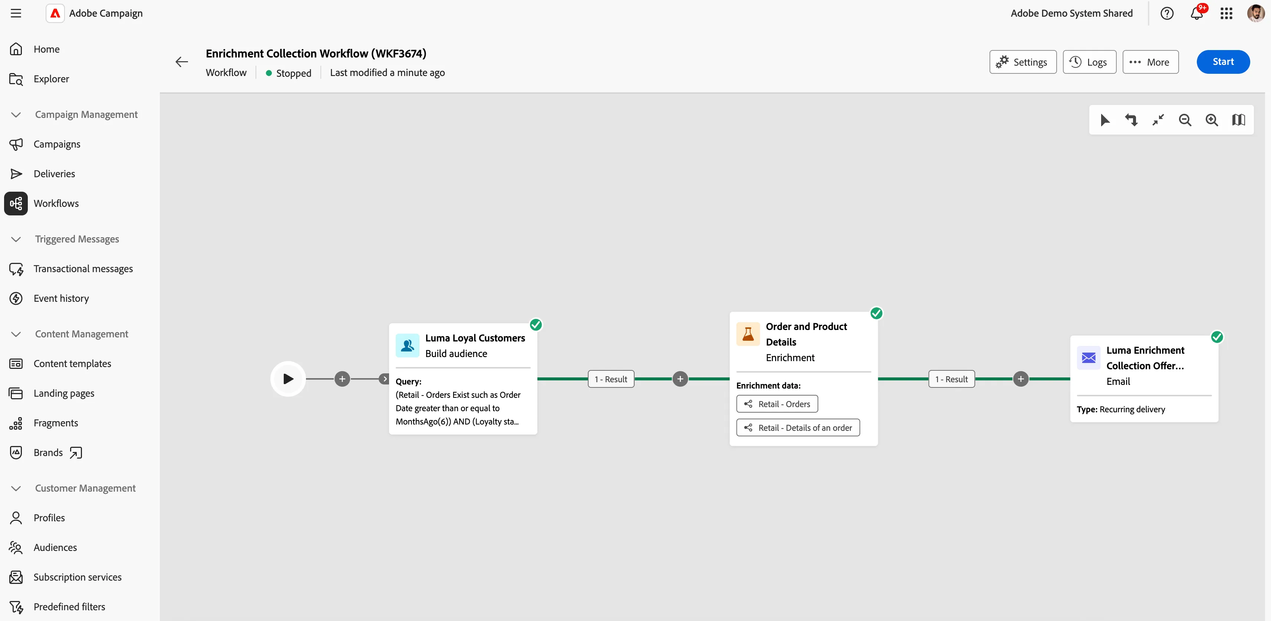Click the Email envelope activity icon
This screenshot has height=621, width=1271.
pyautogui.click(x=1089, y=358)
